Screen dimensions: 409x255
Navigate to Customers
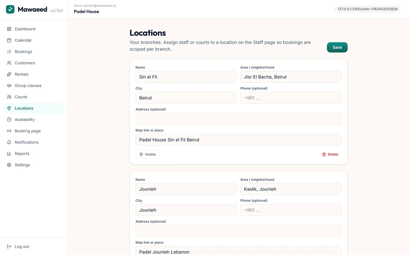click(x=34, y=63)
